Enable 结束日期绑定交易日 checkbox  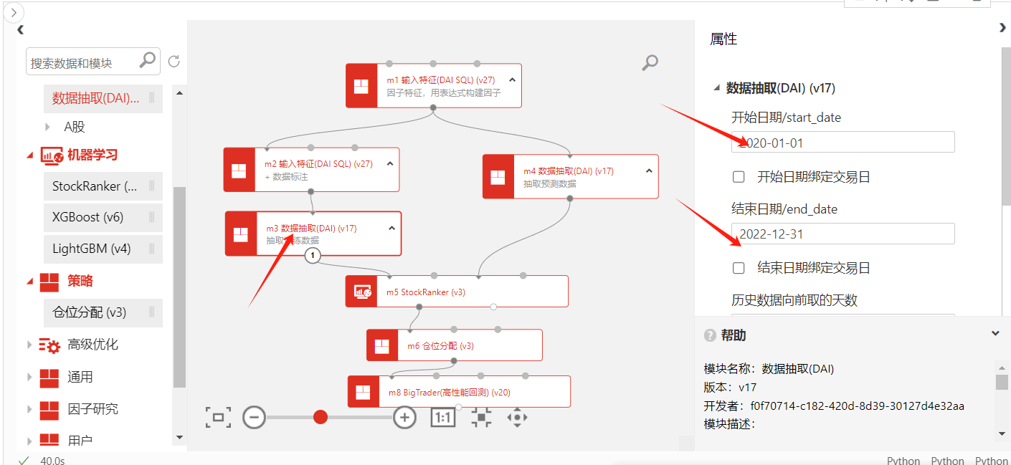tap(739, 268)
